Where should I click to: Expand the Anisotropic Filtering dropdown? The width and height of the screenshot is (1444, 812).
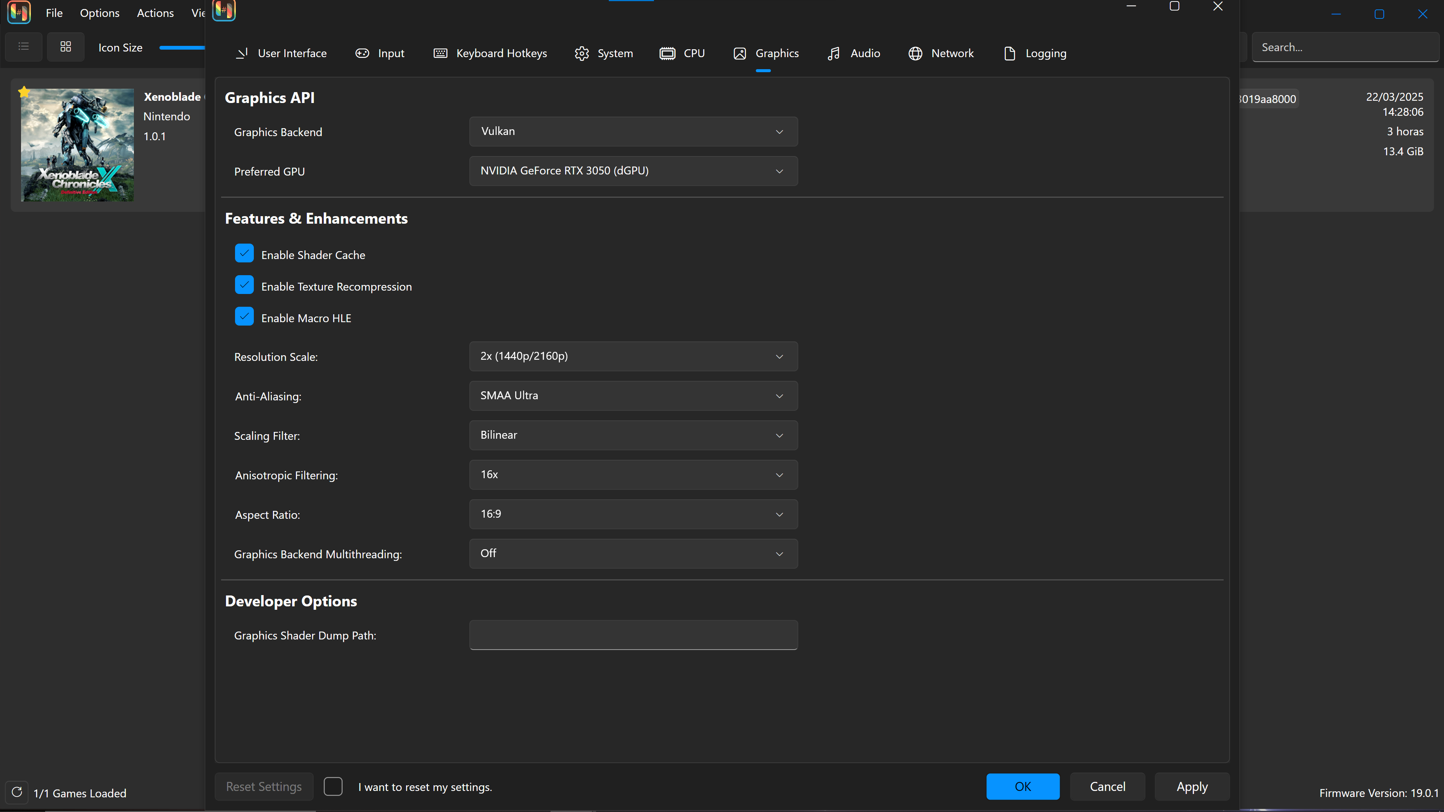[633, 475]
